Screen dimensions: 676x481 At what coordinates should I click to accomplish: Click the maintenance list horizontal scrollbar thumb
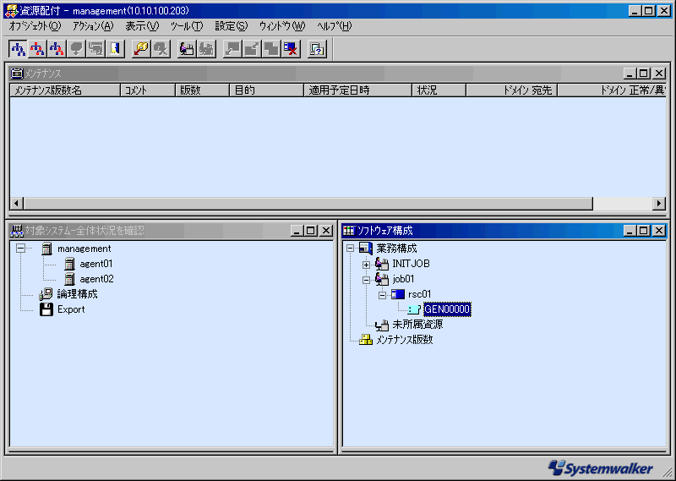(308, 203)
